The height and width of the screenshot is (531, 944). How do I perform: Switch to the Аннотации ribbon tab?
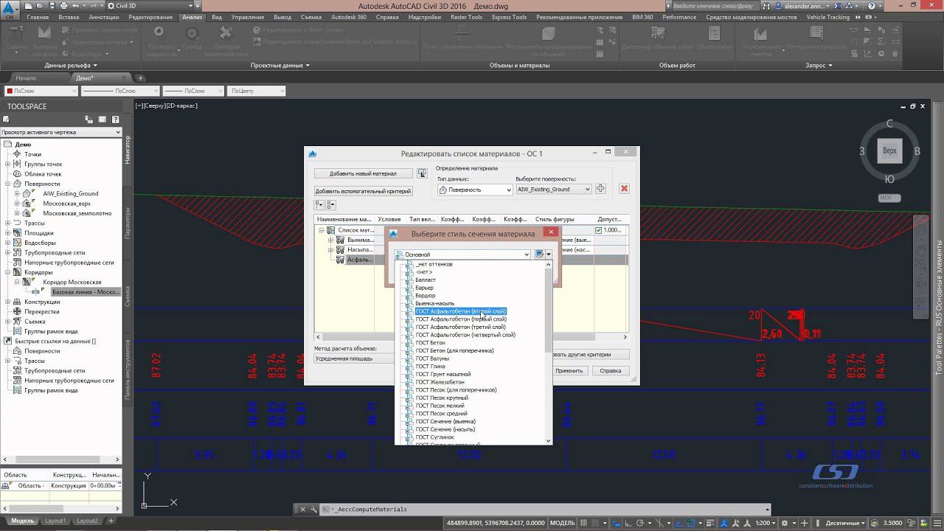pos(104,17)
